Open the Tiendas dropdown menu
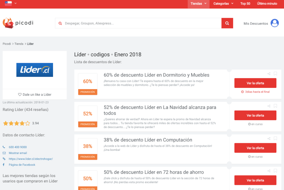 198,3
